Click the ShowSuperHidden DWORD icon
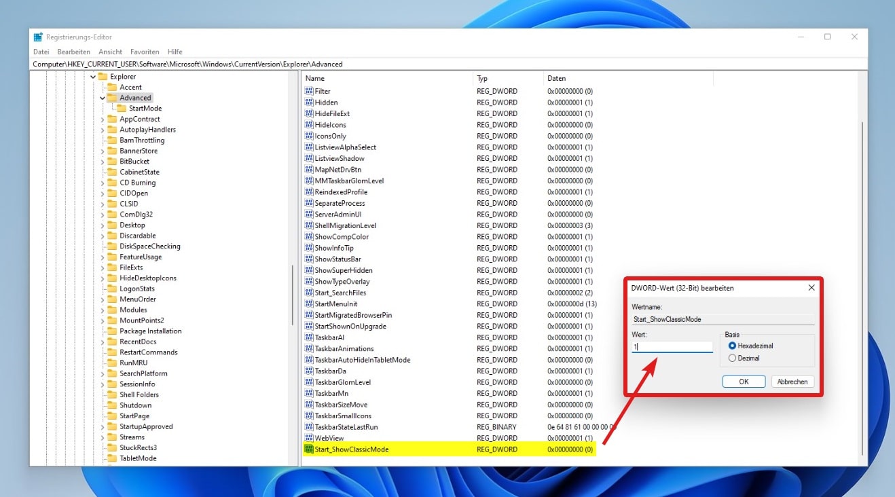 (x=310, y=270)
